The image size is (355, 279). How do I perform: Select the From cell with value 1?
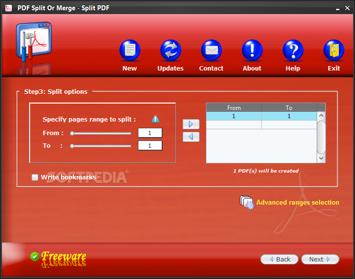(x=234, y=116)
